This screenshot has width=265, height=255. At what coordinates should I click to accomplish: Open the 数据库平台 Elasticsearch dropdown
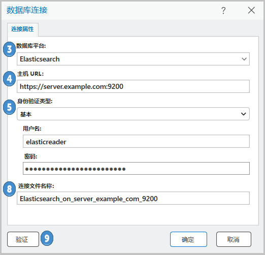pos(133,59)
